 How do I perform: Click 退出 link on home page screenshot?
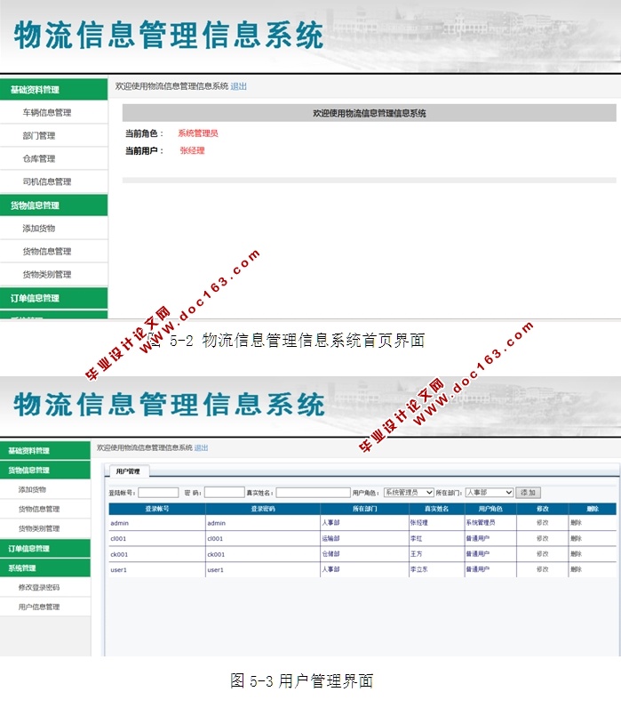[x=239, y=86]
